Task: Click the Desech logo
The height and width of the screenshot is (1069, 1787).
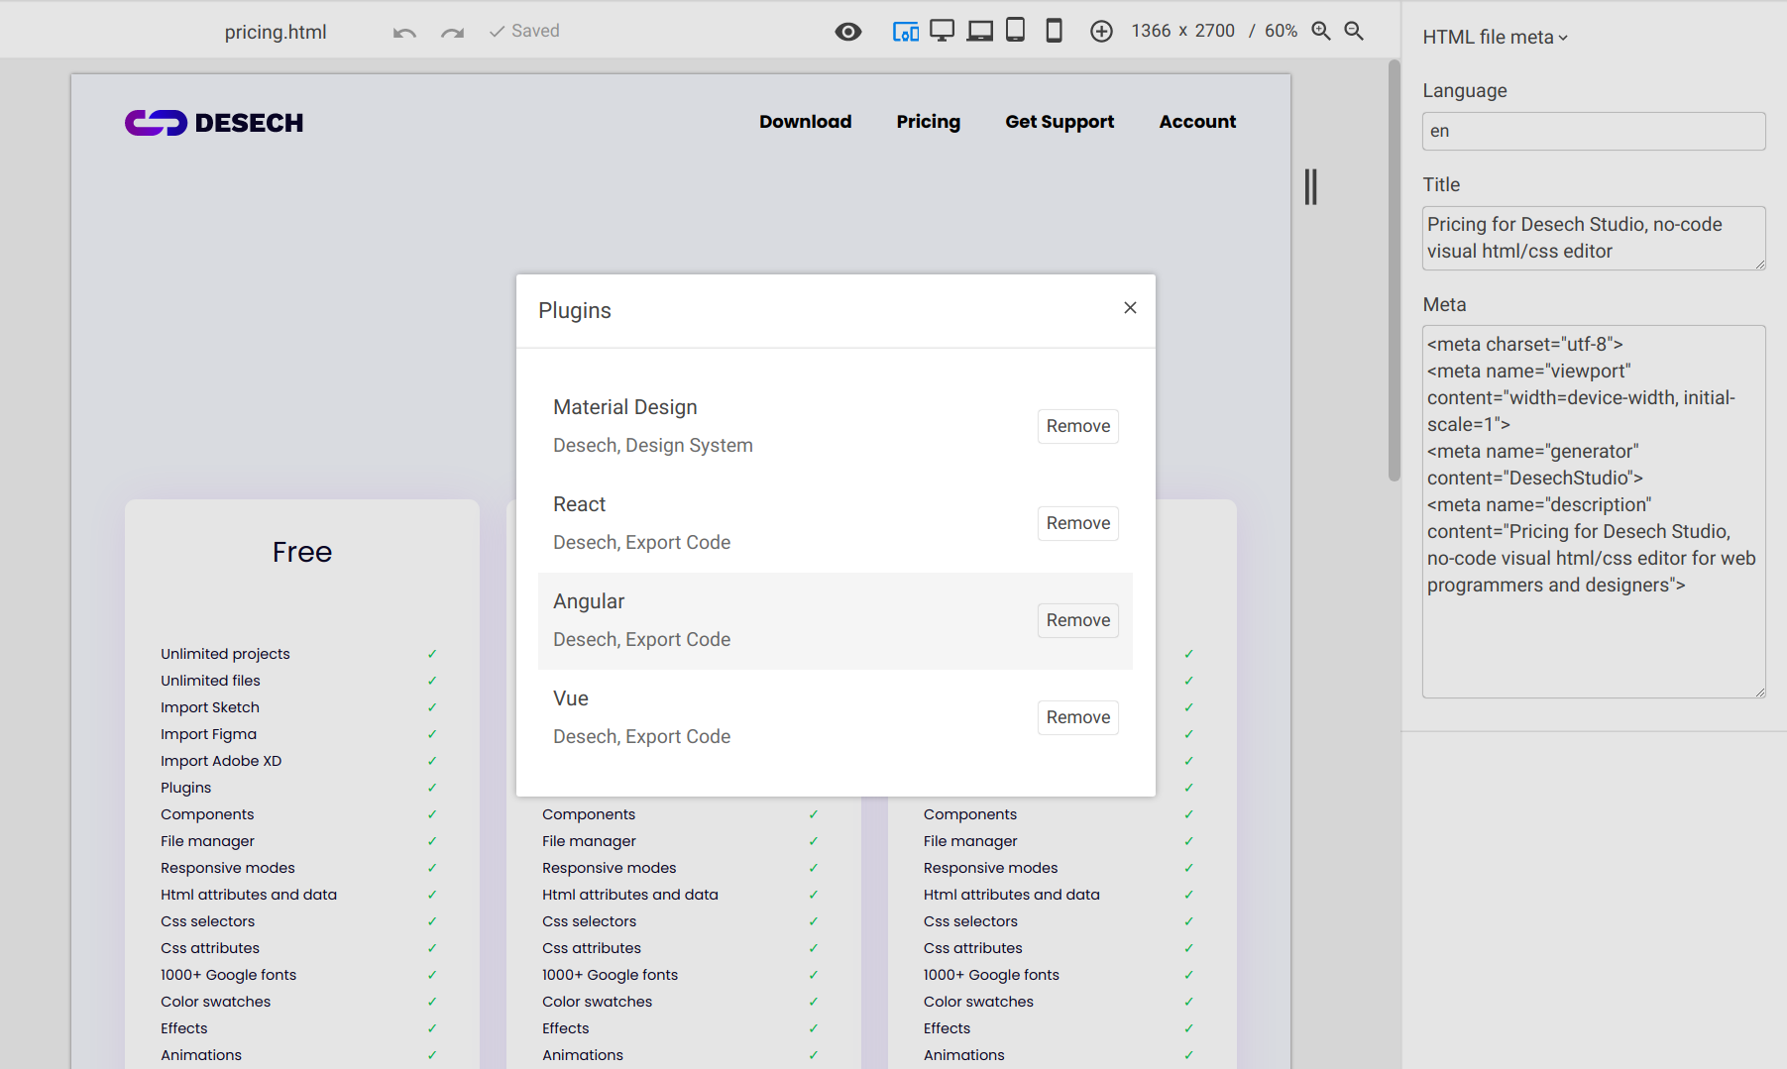Action: pyautogui.click(x=214, y=123)
